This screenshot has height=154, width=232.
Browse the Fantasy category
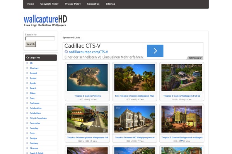pos(34,143)
